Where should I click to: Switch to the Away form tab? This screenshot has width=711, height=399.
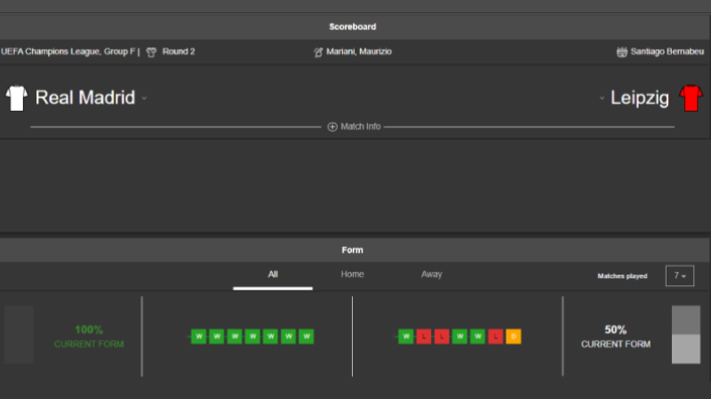(431, 275)
